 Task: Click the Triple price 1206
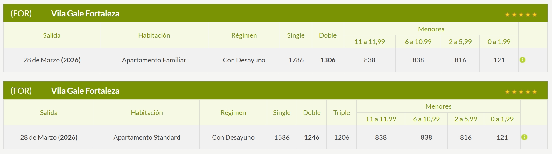341,138
